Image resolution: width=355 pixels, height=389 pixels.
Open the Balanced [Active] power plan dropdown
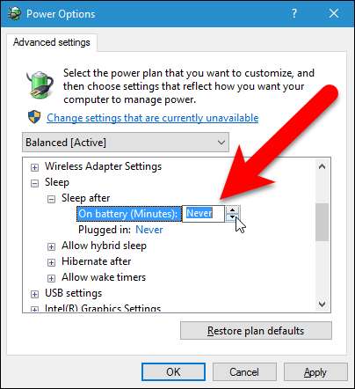[126, 143]
